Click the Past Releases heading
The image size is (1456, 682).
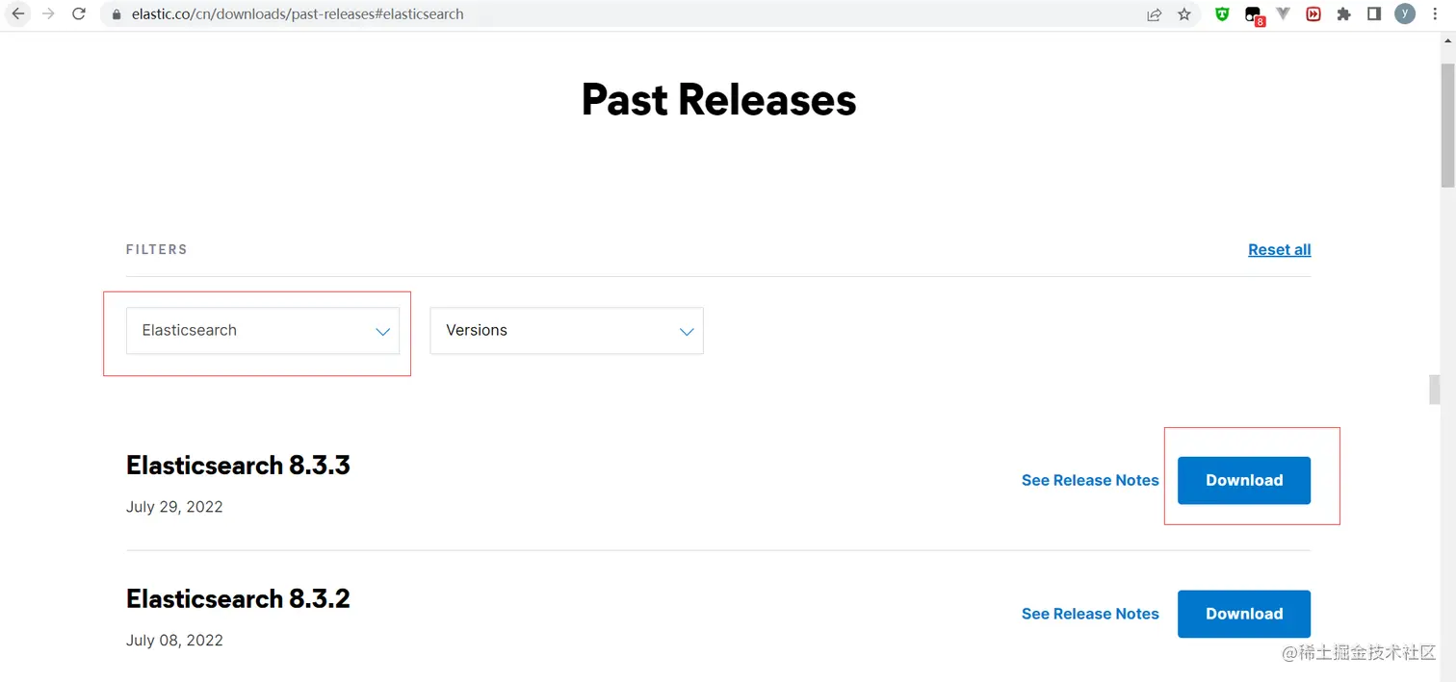coord(718,100)
